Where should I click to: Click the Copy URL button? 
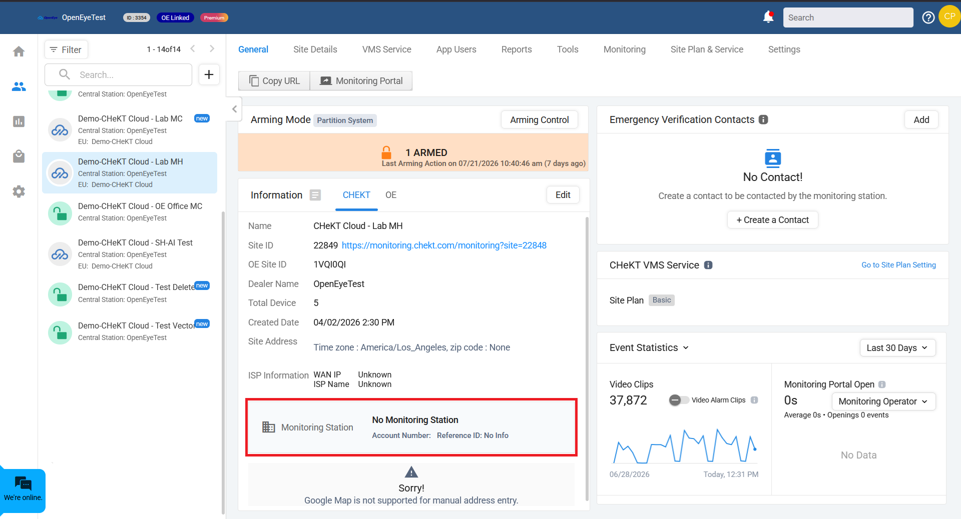pos(274,81)
